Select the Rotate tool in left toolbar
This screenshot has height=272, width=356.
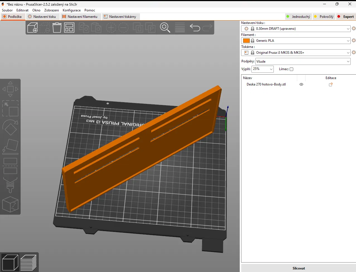coord(10,127)
